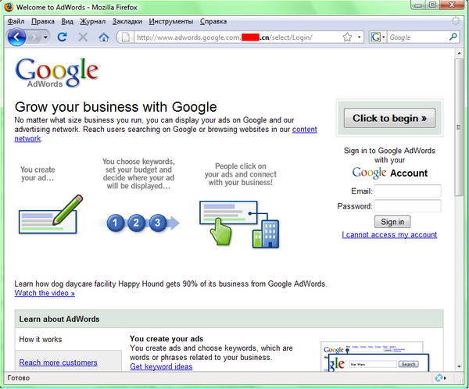Click the Google search screenshot thumbnail
Viewport: 469px width, 389px height.
[374, 357]
